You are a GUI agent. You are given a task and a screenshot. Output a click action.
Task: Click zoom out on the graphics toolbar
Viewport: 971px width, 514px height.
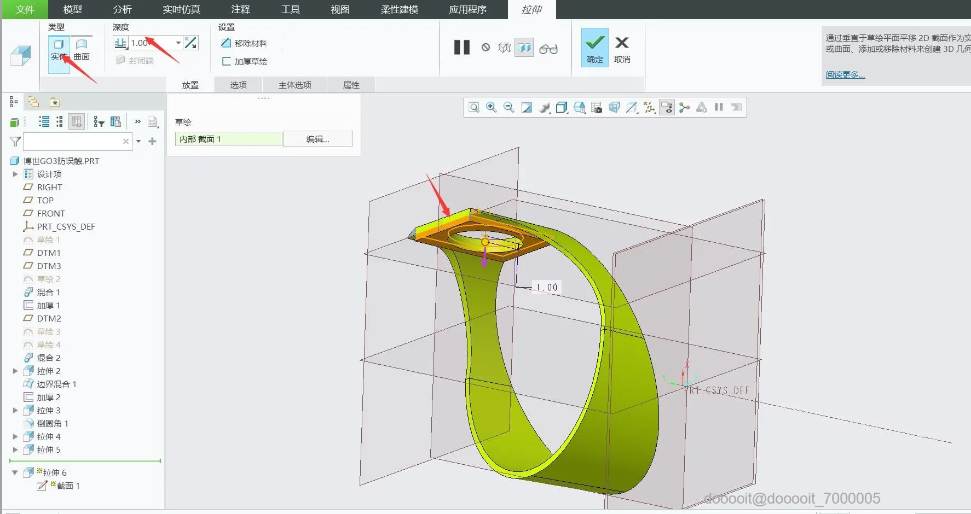[x=509, y=108]
